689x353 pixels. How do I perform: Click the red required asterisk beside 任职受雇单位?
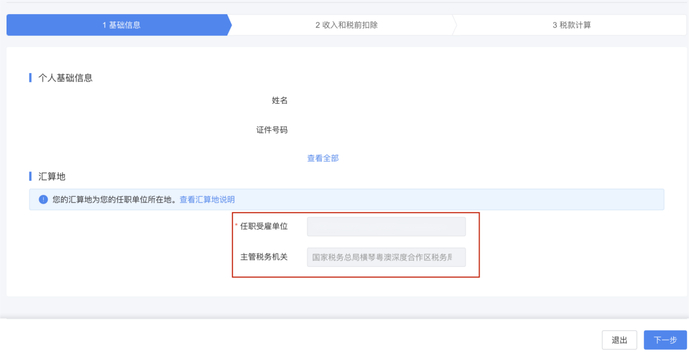pyautogui.click(x=236, y=226)
